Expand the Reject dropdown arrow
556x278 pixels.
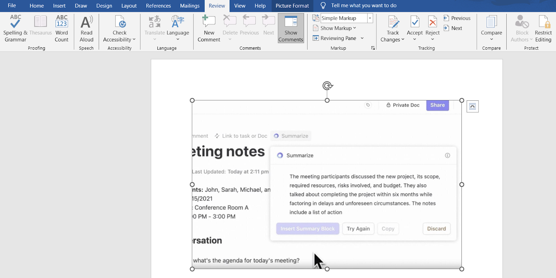(433, 40)
